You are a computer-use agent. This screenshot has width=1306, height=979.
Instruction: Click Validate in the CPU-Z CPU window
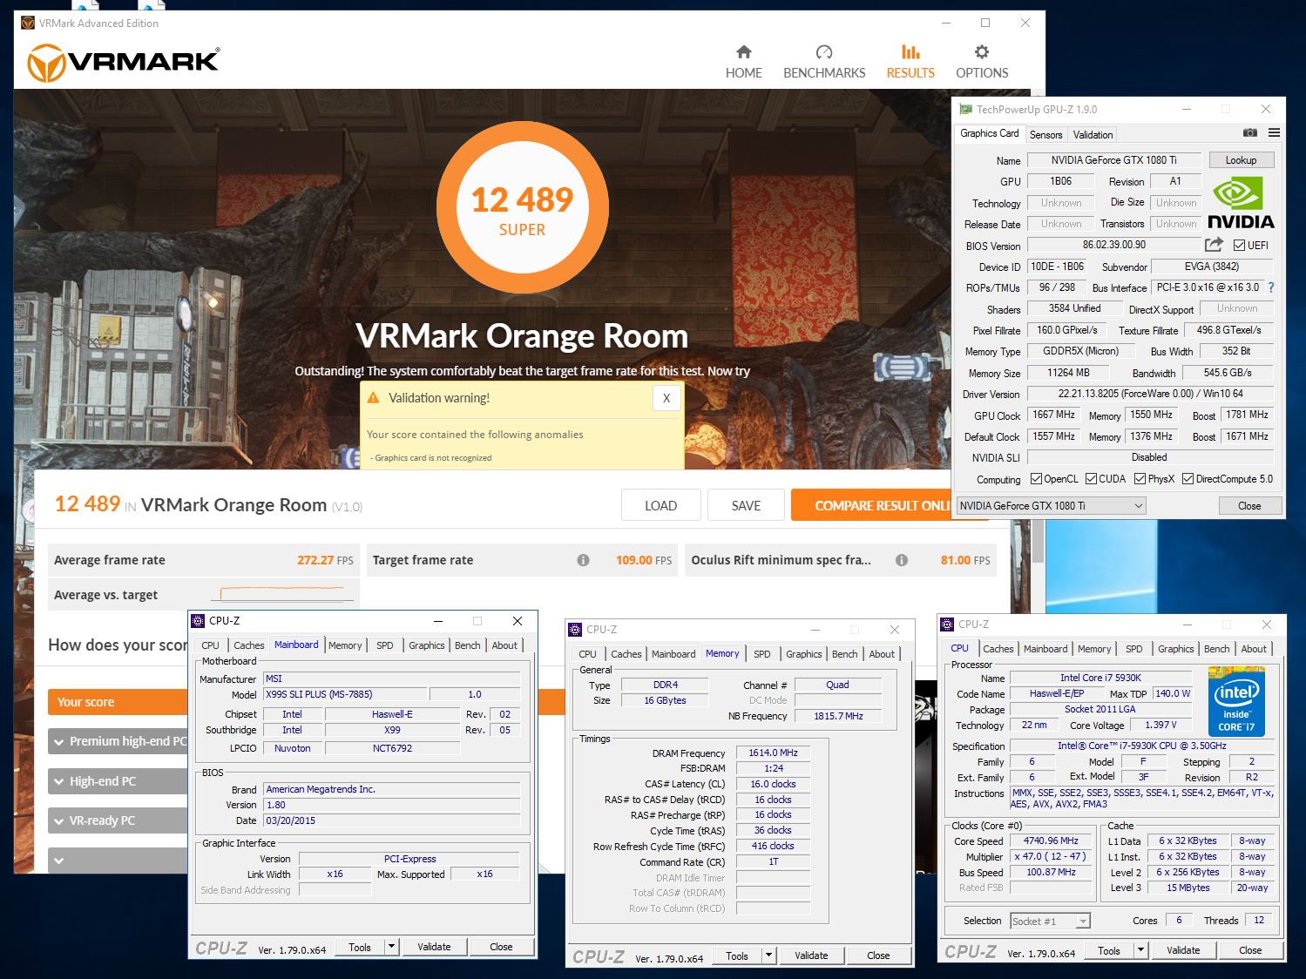(1182, 950)
